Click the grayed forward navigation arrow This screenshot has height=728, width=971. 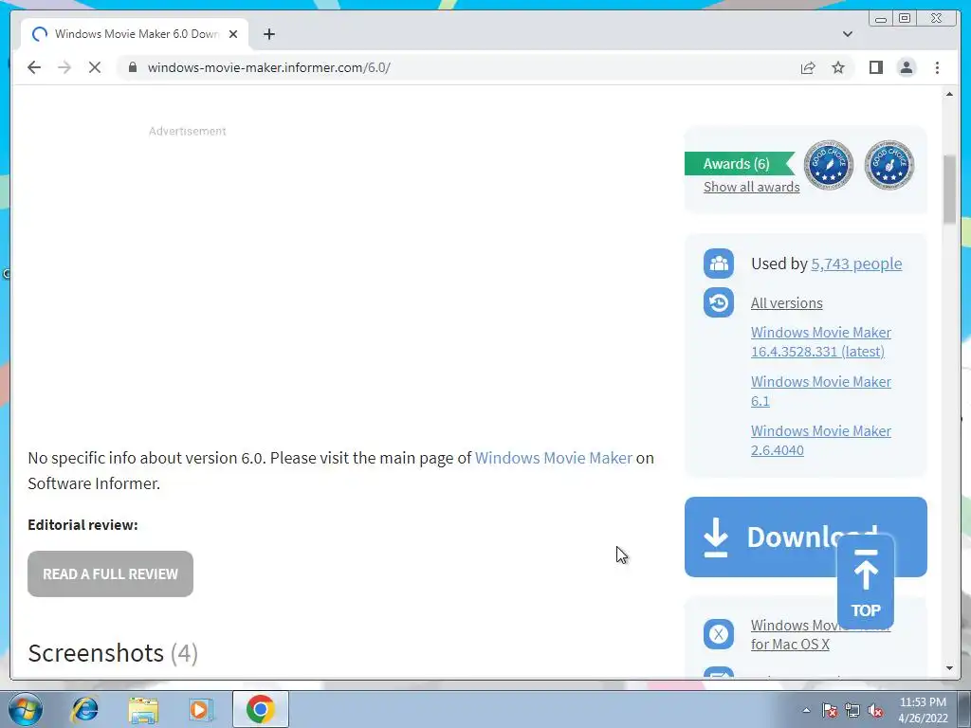(x=64, y=67)
